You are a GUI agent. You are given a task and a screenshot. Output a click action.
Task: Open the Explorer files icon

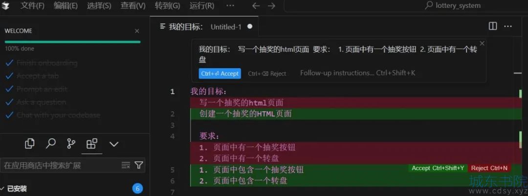(x=30, y=144)
